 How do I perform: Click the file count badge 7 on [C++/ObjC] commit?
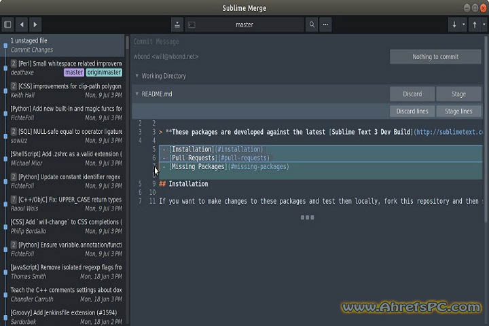tap(14, 200)
